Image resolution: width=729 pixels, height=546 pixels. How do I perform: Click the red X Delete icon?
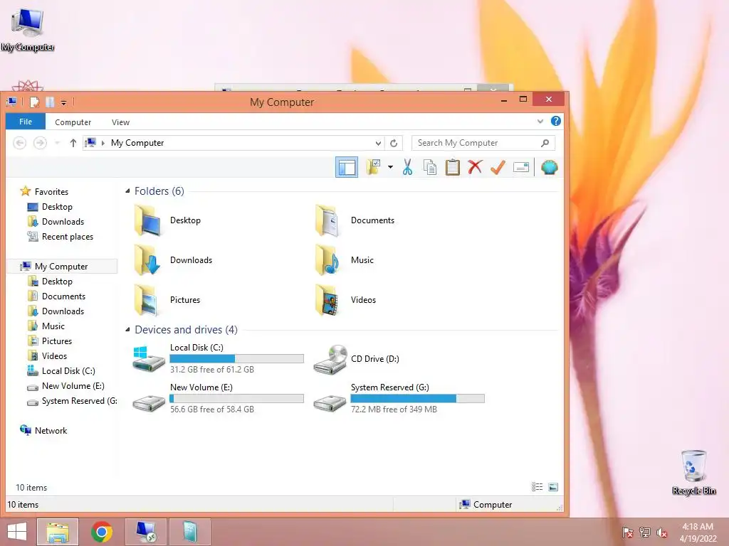click(x=475, y=167)
